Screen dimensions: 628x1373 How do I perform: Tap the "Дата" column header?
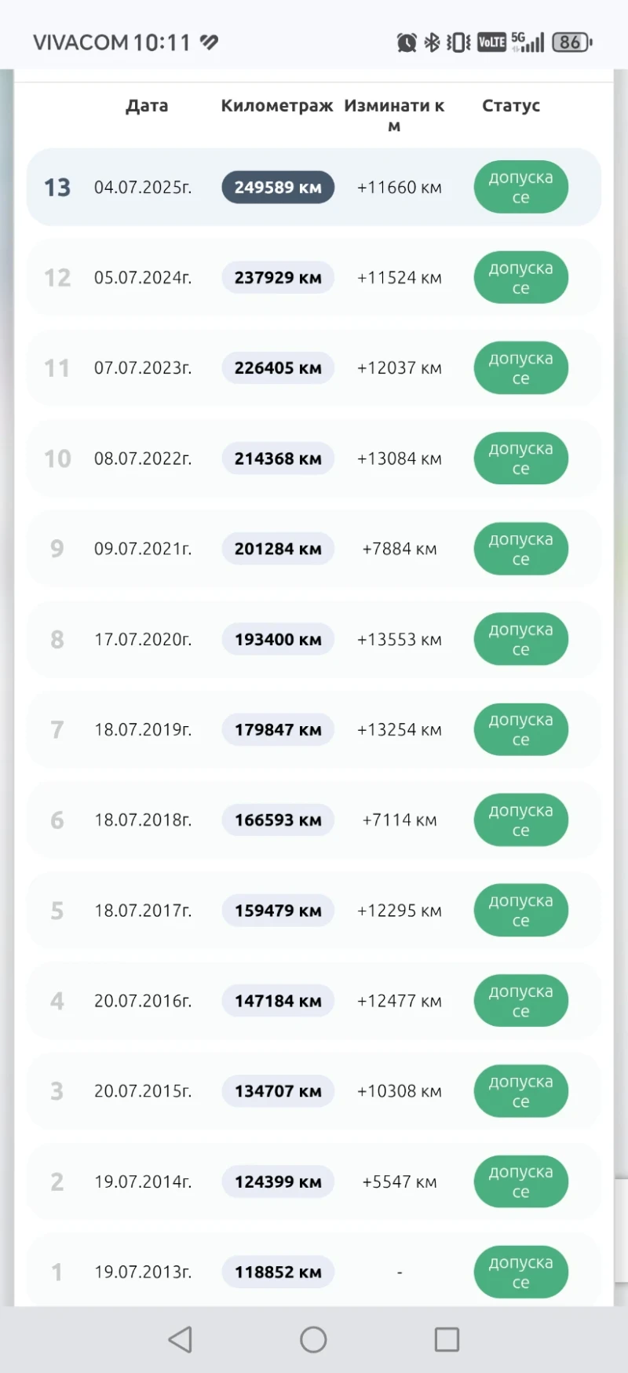[x=147, y=106]
